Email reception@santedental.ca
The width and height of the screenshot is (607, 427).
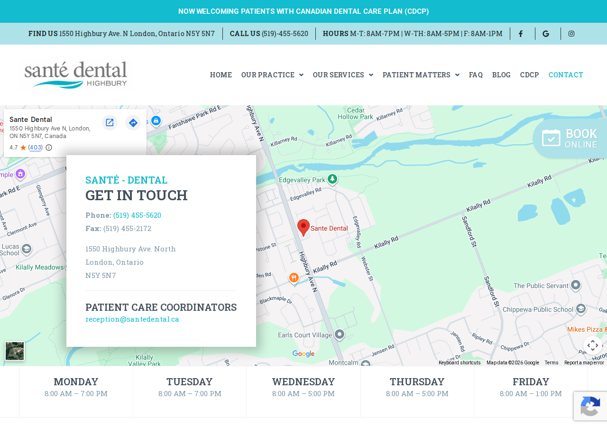132,319
